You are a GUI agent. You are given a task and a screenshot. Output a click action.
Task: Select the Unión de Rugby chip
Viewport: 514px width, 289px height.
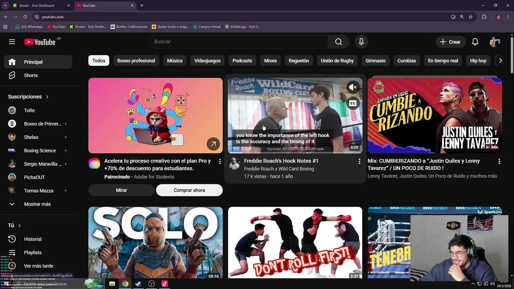click(337, 61)
